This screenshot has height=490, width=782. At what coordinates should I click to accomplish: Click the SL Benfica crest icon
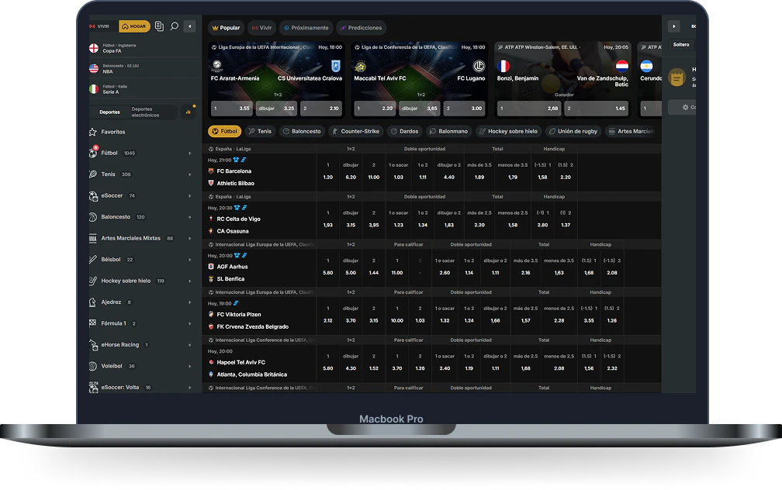211,278
